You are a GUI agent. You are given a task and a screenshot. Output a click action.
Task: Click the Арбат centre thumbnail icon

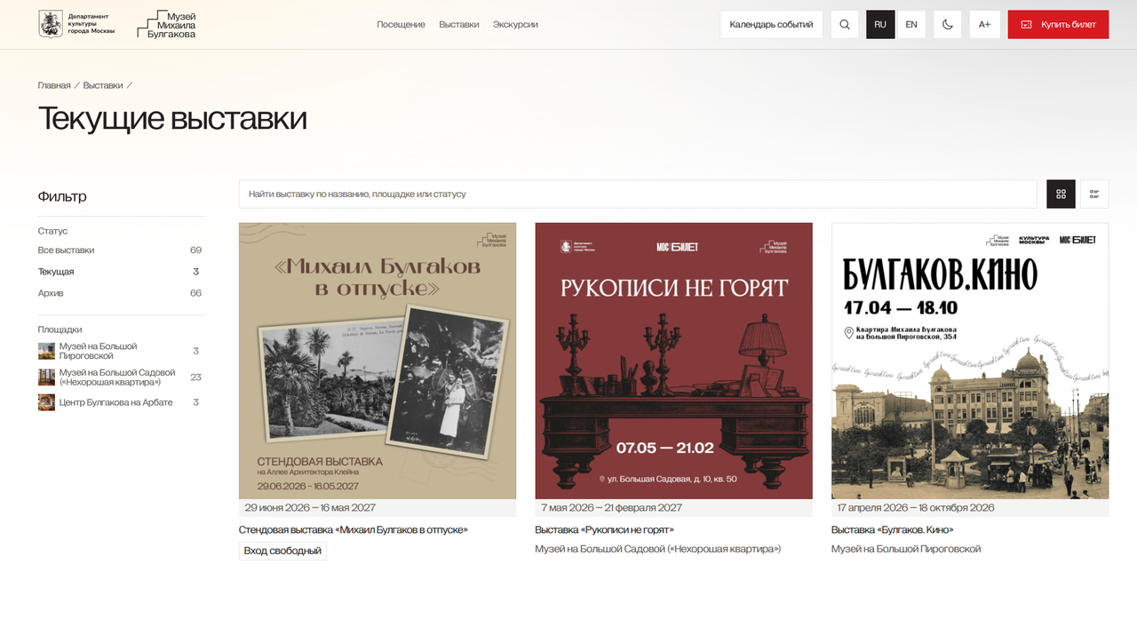[x=46, y=402]
